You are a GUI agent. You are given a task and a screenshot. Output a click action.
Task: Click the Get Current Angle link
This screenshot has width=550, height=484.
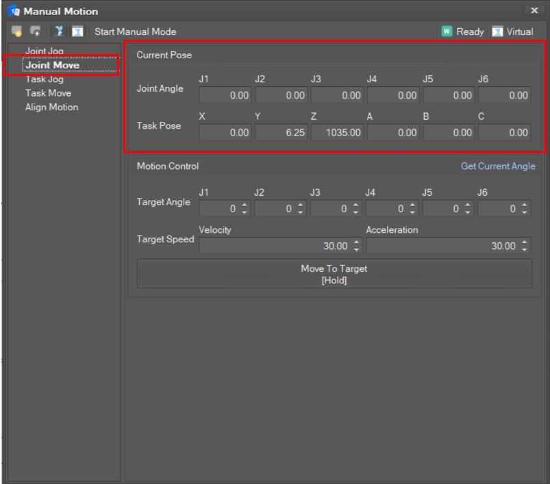pos(498,166)
